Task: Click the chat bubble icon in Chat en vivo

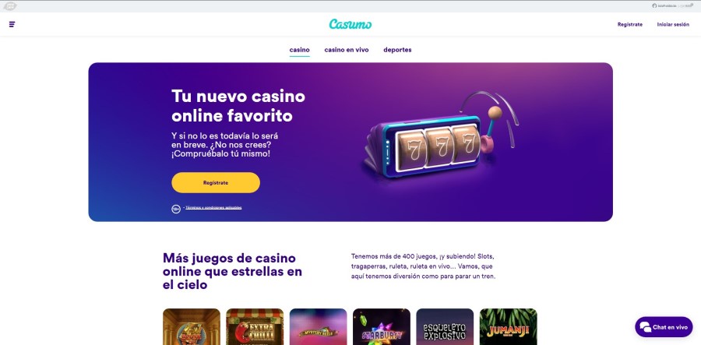Action: [645, 327]
